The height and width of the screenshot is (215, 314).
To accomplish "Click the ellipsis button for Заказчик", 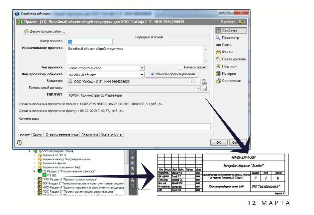I will 198,82.
